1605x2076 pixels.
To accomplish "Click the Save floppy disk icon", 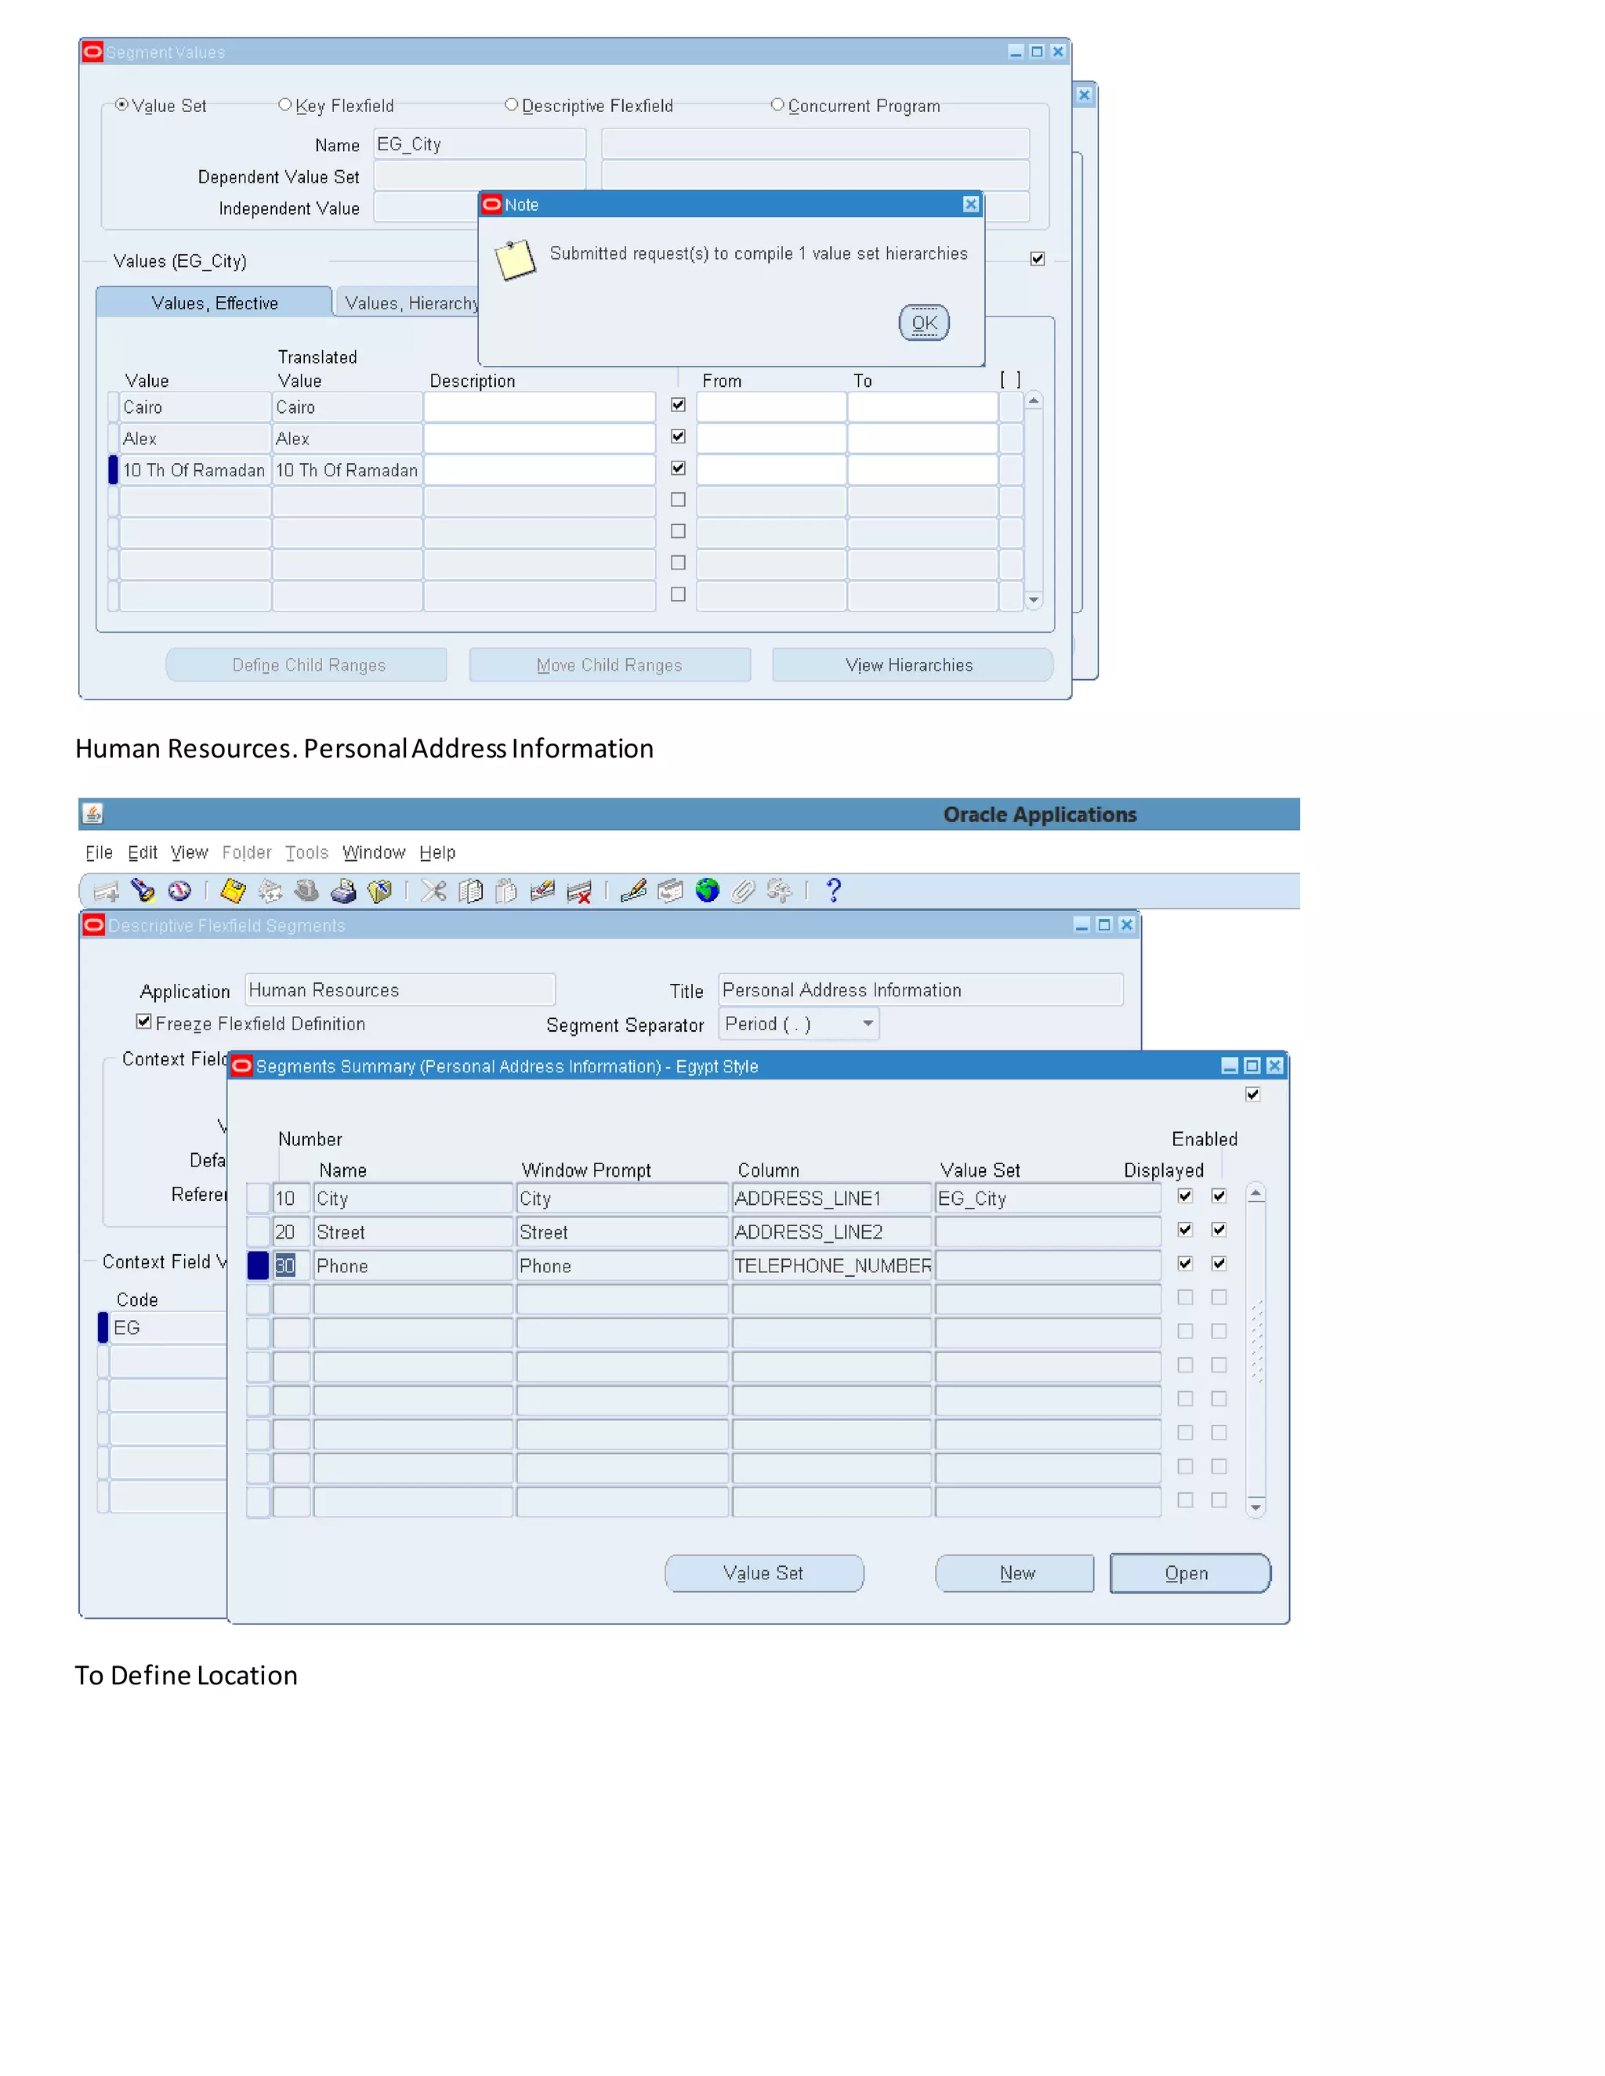I will (x=233, y=891).
